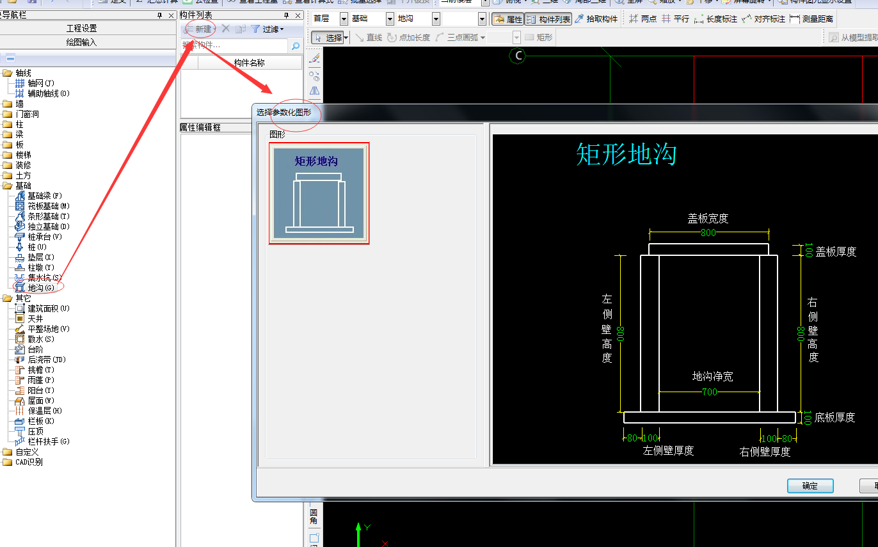878x547 pixels.
Task: Click the search magnifier in 构件列表
Action: click(295, 46)
